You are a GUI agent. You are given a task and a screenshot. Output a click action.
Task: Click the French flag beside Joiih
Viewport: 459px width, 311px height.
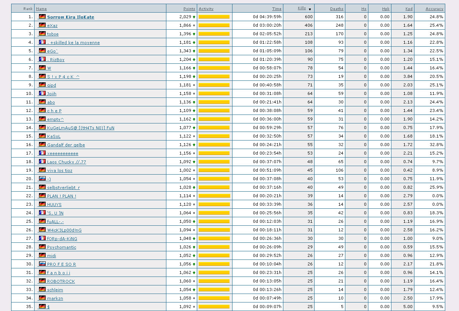(x=42, y=93)
